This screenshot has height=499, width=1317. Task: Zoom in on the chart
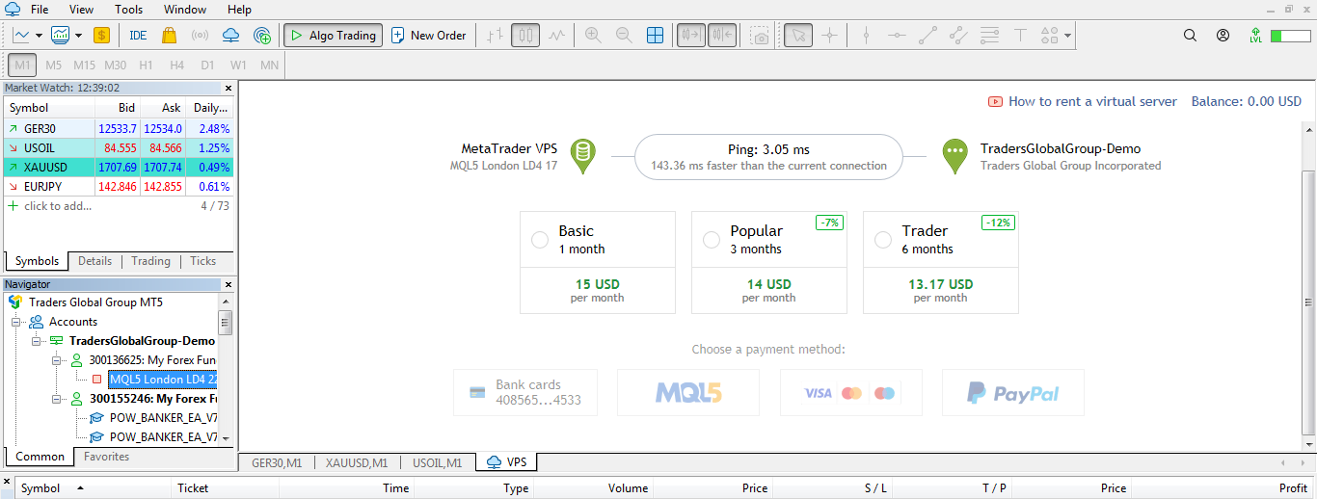(x=593, y=36)
